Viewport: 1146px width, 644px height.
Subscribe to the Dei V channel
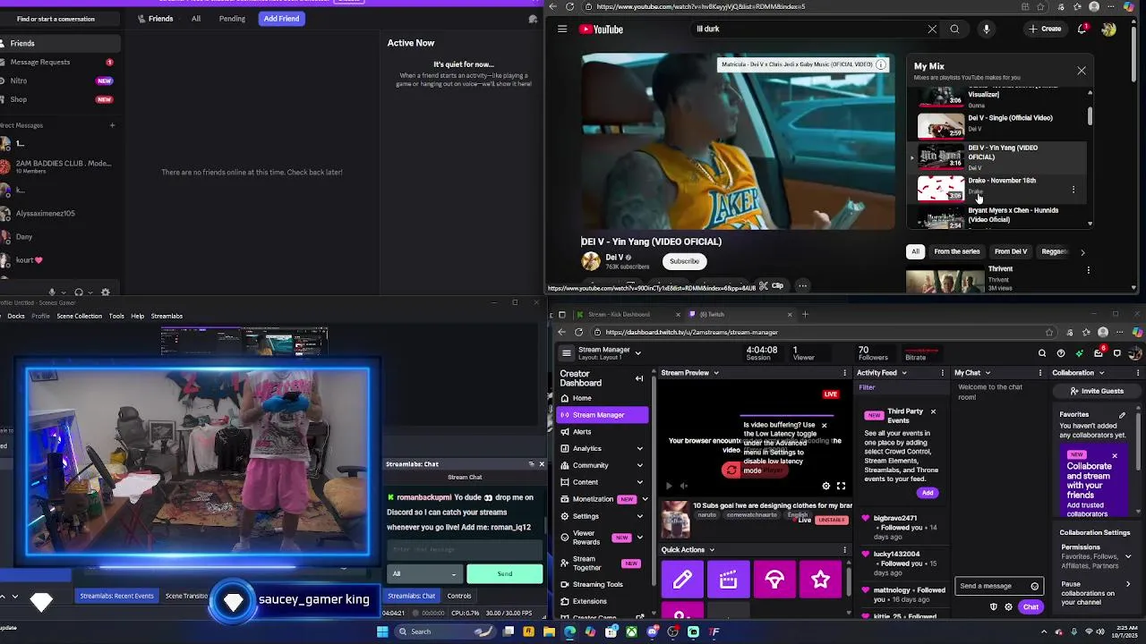point(684,261)
